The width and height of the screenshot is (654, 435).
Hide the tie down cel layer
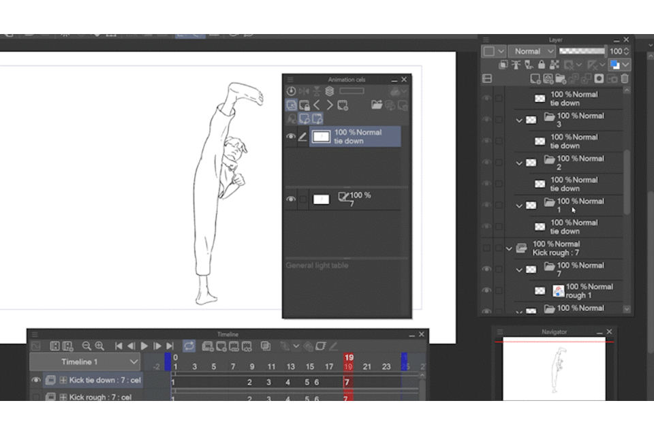click(291, 137)
